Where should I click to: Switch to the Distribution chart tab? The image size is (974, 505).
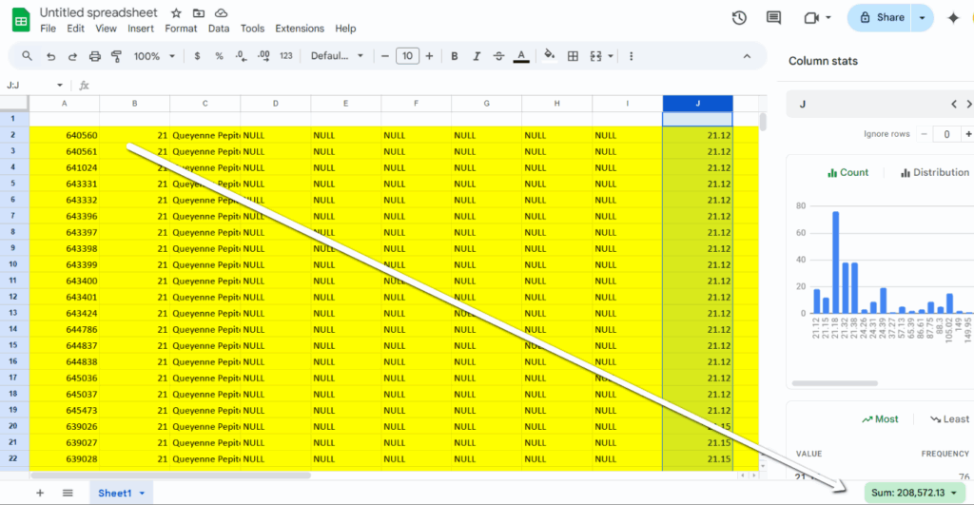(x=934, y=173)
